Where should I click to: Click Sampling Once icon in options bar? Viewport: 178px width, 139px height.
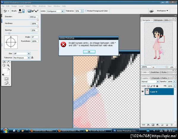coord(33,11)
